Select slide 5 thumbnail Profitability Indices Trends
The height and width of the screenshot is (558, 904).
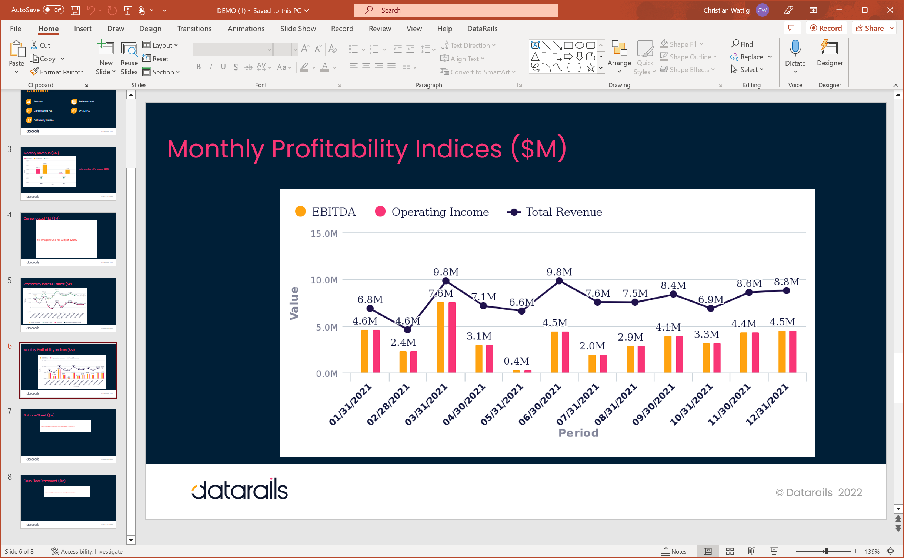(68, 305)
